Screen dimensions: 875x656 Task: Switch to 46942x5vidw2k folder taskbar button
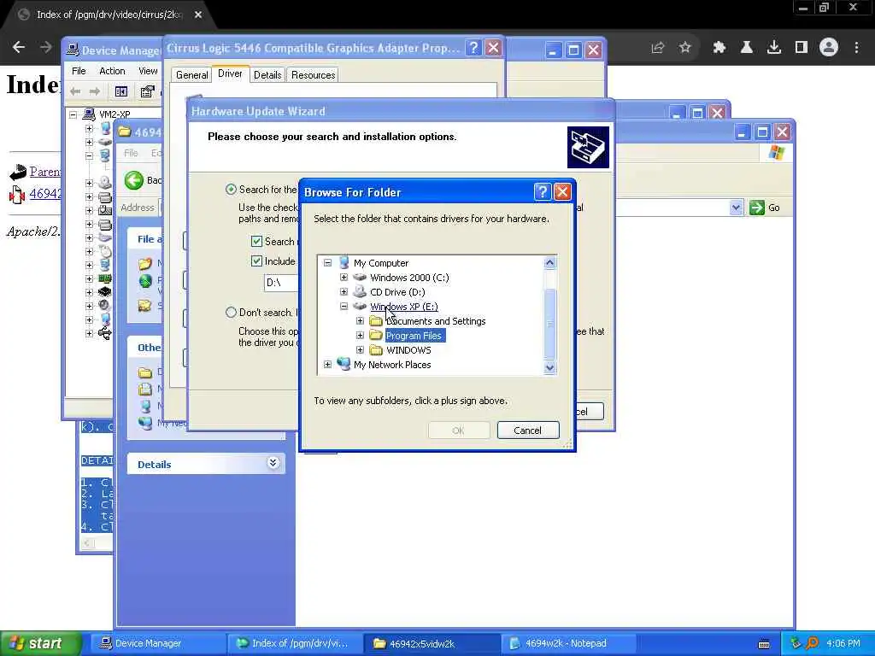coord(432,643)
